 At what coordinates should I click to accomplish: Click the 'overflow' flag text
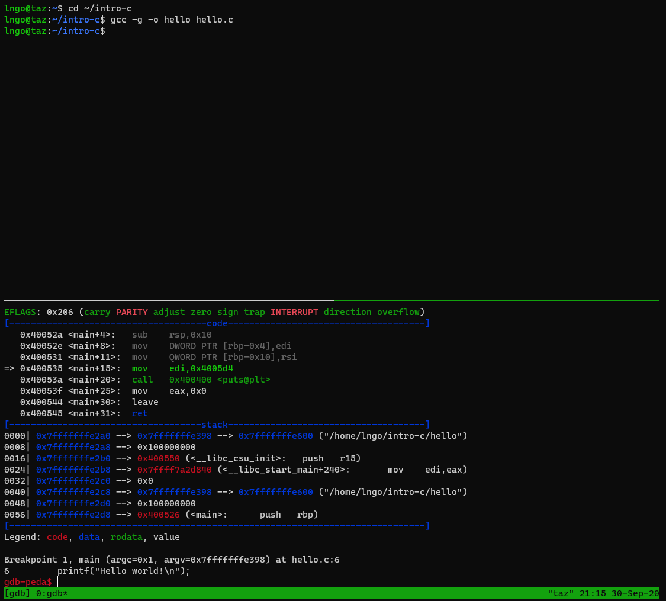click(x=398, y=312)
